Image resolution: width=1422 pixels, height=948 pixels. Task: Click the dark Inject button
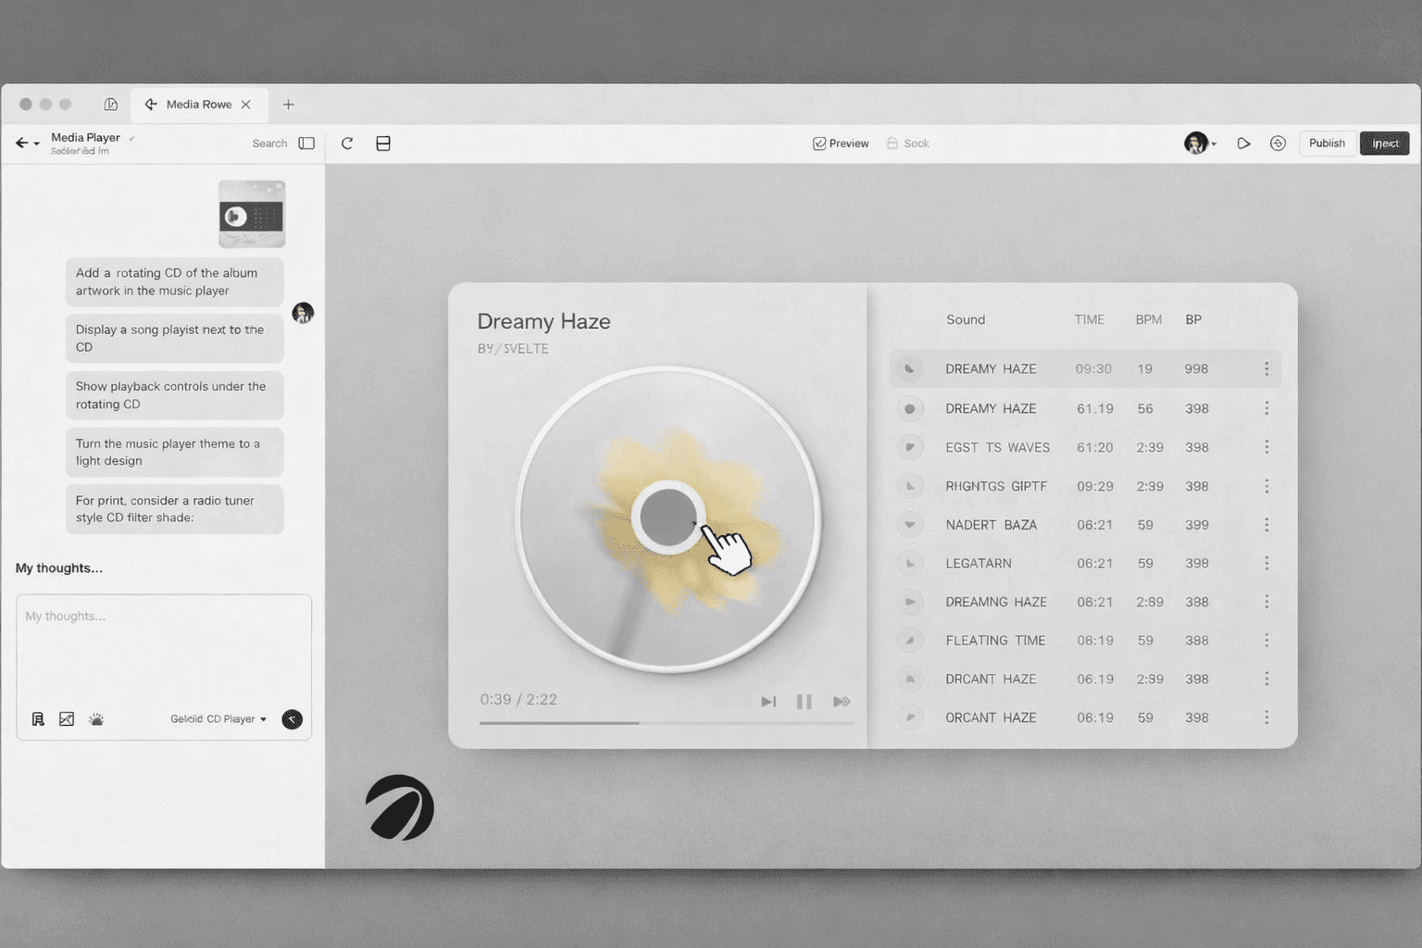tap(1385, 143)
